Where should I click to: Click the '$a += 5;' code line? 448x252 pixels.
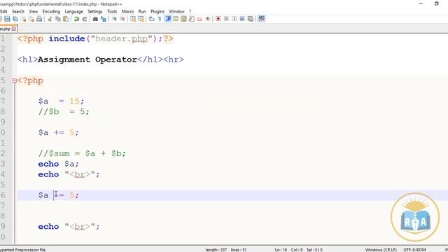59,132
